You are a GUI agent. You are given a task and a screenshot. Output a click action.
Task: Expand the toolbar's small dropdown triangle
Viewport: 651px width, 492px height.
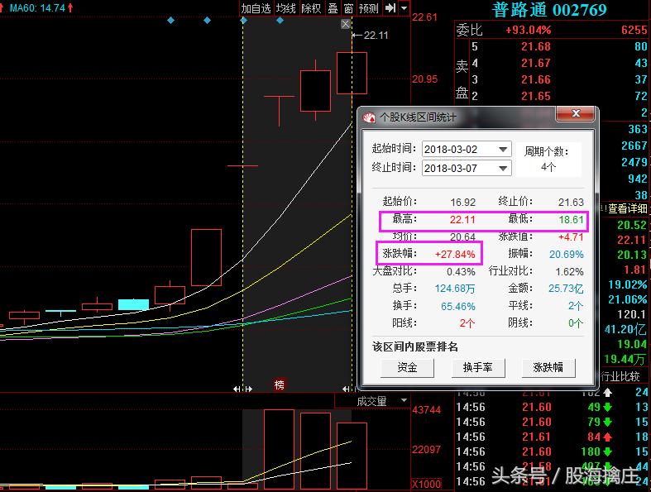point(404,8)
